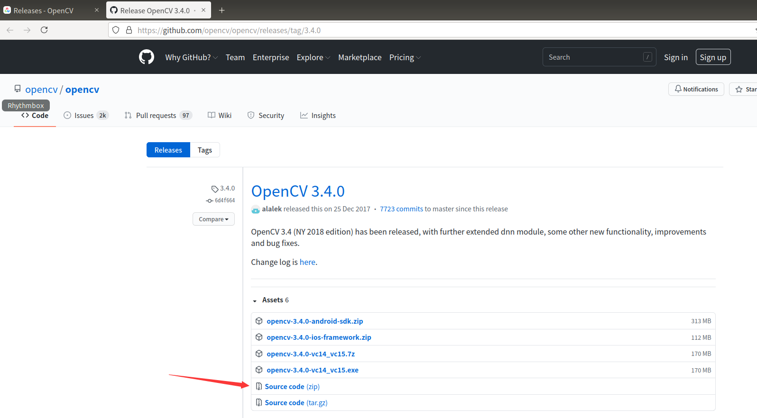Click the Issues 2k count badge

click(102, 115)
